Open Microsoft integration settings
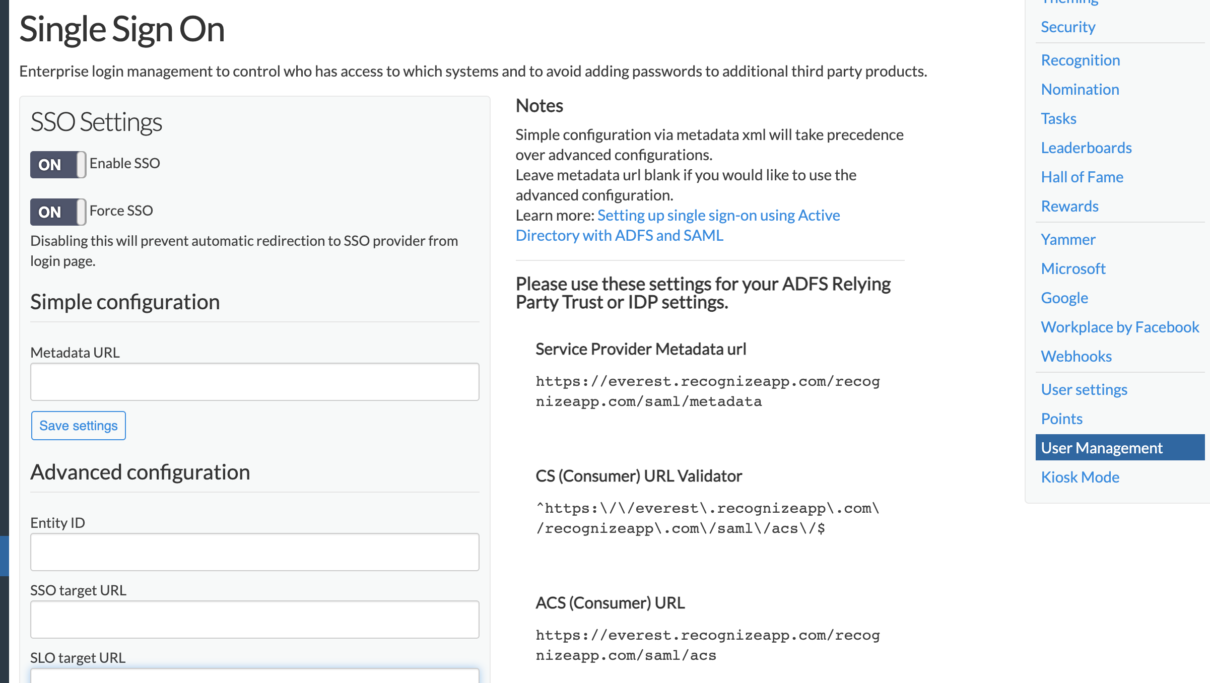The height and width of the screenshot is (683, 1210). 1073,268
